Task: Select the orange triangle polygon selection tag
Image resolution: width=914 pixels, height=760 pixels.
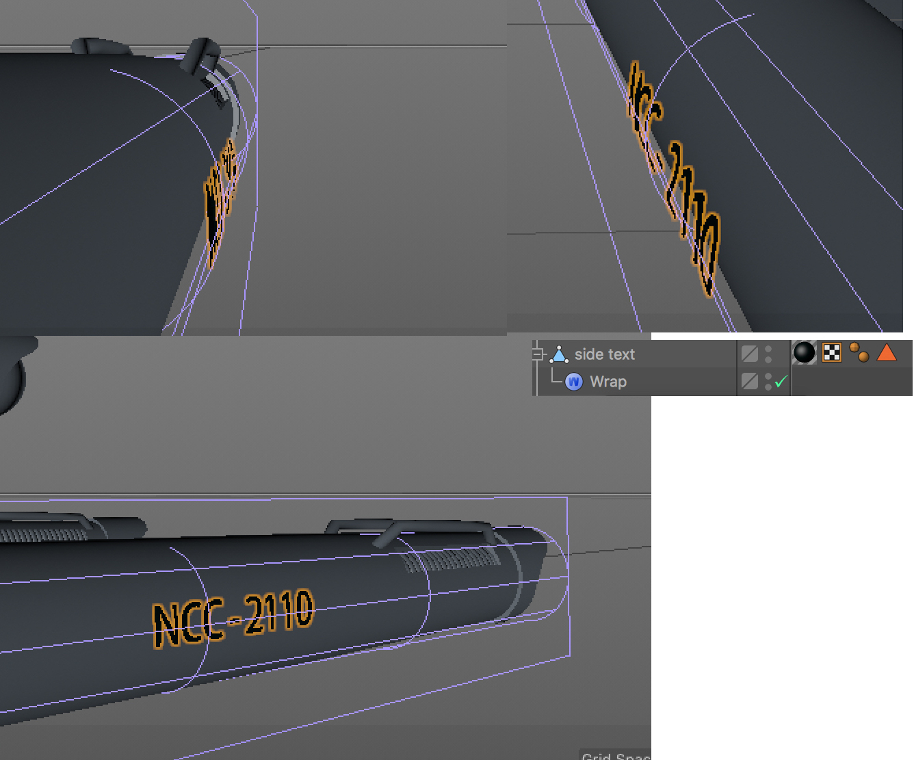Action: [x=887, y=353]
